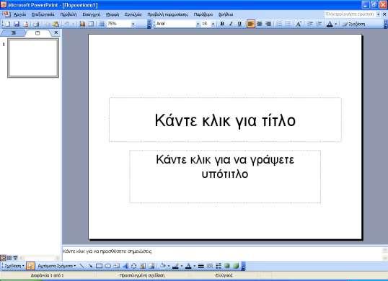This screenshot has height=281, width=388.
Task: Switch to the Slides tab in the left pane
Action: (38, 33)
